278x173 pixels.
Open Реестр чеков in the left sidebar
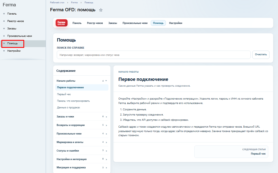[x=15, y=21]
